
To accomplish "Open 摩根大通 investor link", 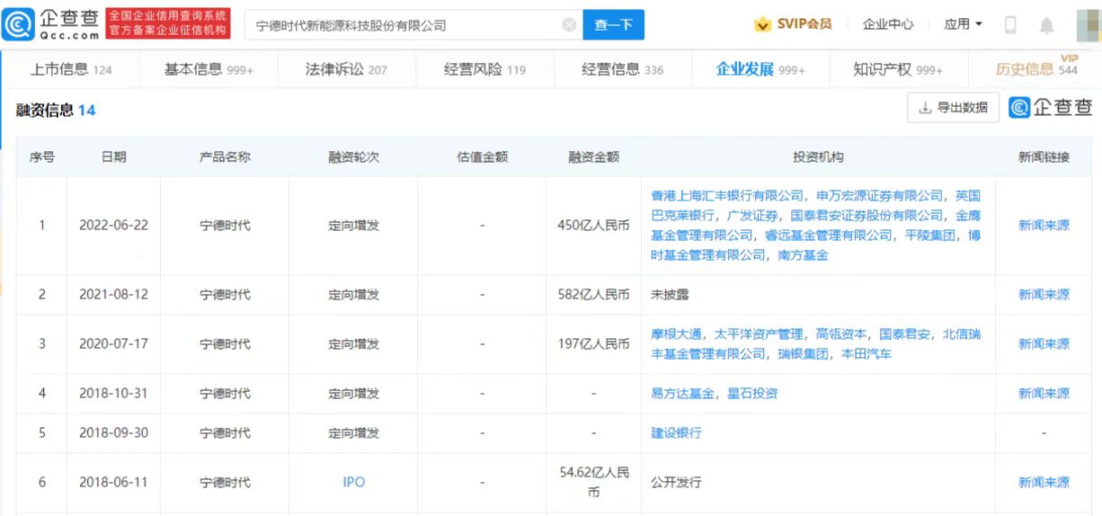I will pyautogui.click(x=676, y=334).
